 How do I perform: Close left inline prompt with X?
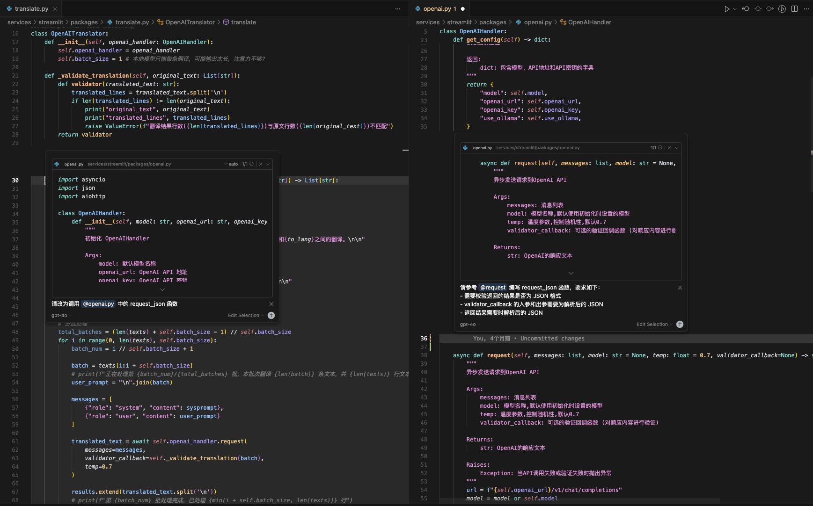[271, 304]
